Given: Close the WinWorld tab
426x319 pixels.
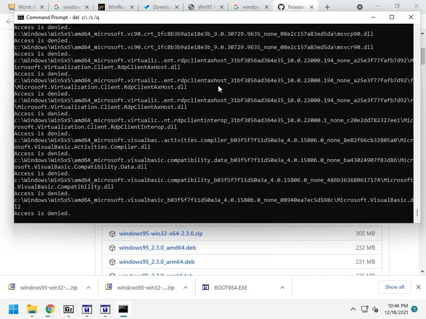Looking at the screenshot, I should click(132, 7).
